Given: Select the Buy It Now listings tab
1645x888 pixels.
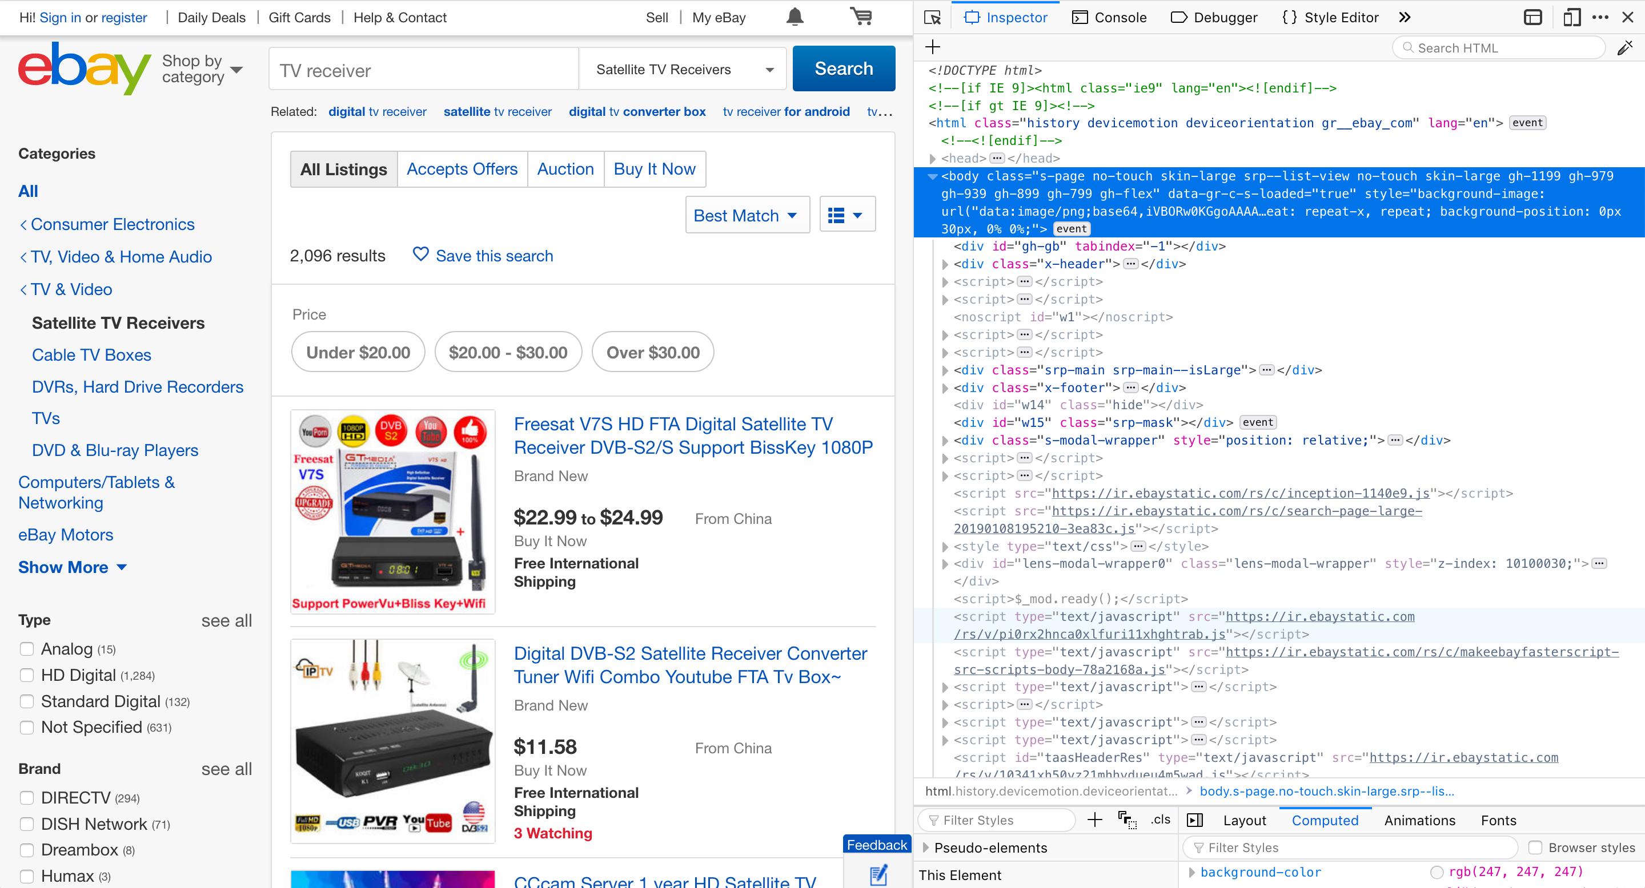Looking at the screenshot, I should [x=654, y=169].
